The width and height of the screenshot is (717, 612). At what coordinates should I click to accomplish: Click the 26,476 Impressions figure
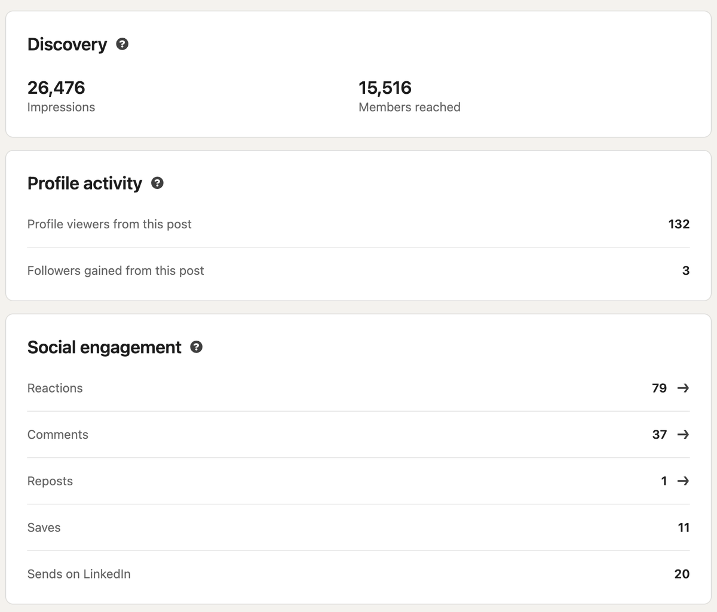pos(56,88)
